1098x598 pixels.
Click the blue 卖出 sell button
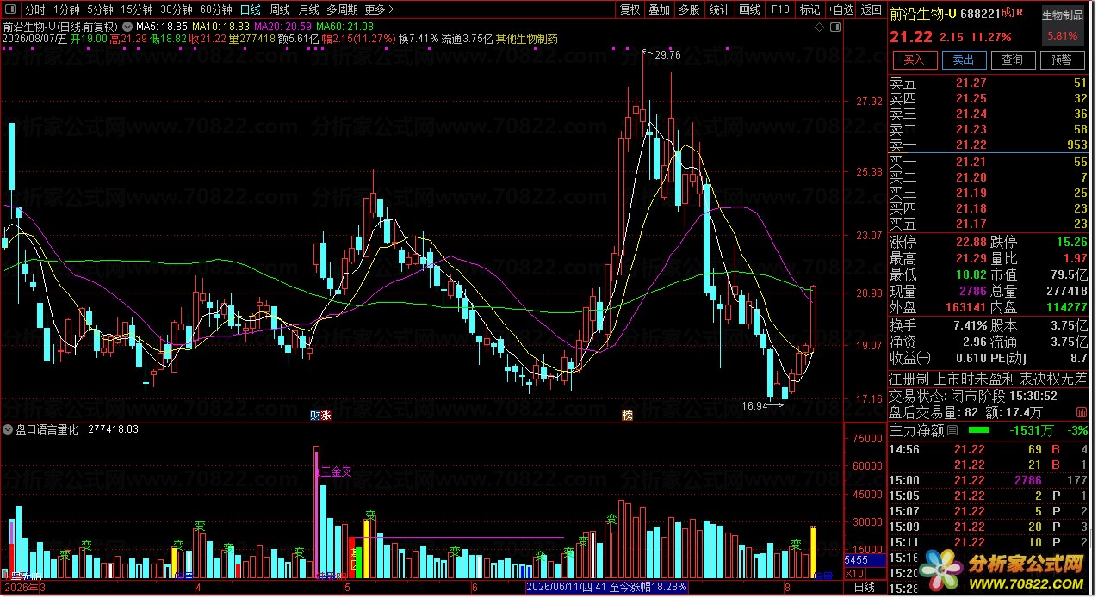click(963, 59)
